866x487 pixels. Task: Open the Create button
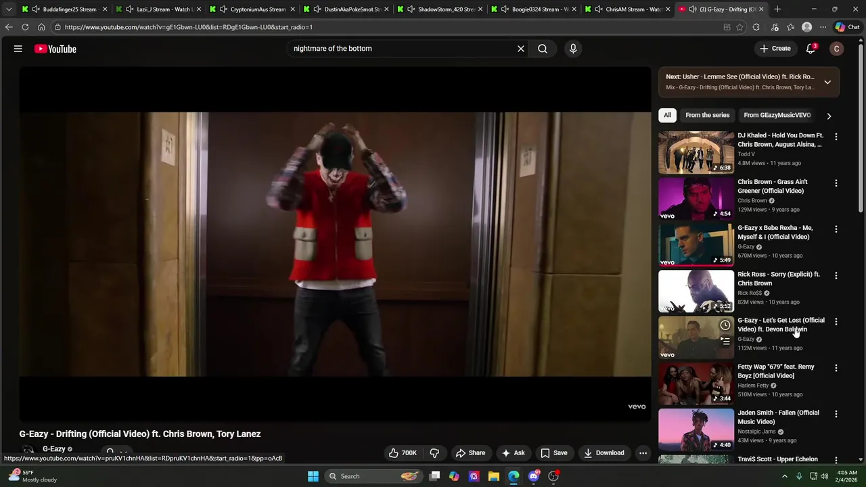pos(775,49)
